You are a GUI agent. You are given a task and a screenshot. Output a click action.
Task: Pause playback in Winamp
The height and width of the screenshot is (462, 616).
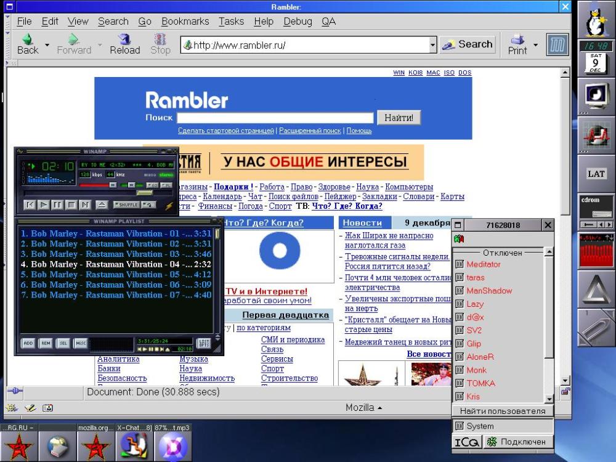pyautogui.click(x=57, y=205)
